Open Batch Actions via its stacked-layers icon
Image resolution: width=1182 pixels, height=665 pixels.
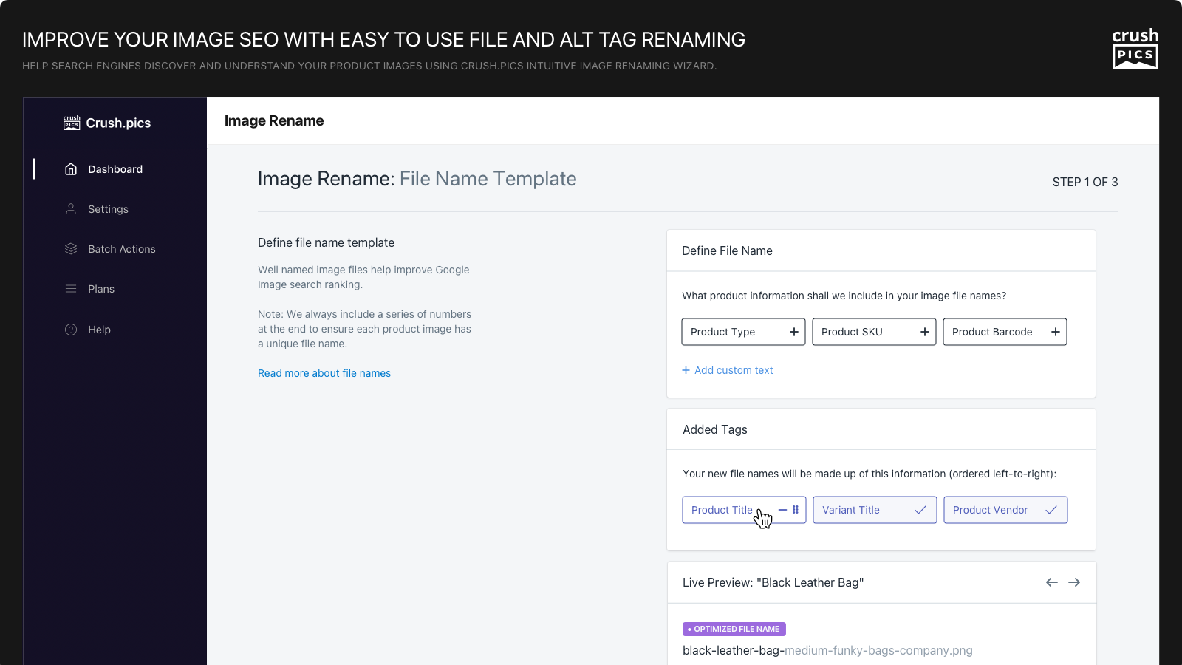click(x=71, y=249)
